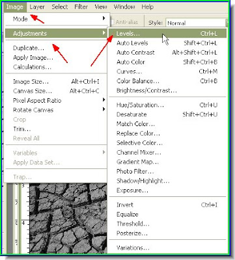
Task: Open the Style dropdown showing Normal
Action: tap(197, 23)
